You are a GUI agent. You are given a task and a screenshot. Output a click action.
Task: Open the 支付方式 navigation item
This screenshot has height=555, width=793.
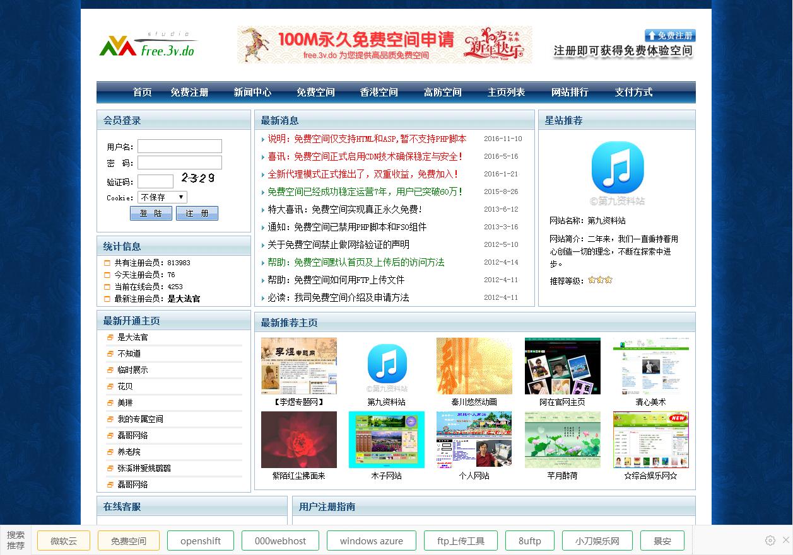[633, 92]
